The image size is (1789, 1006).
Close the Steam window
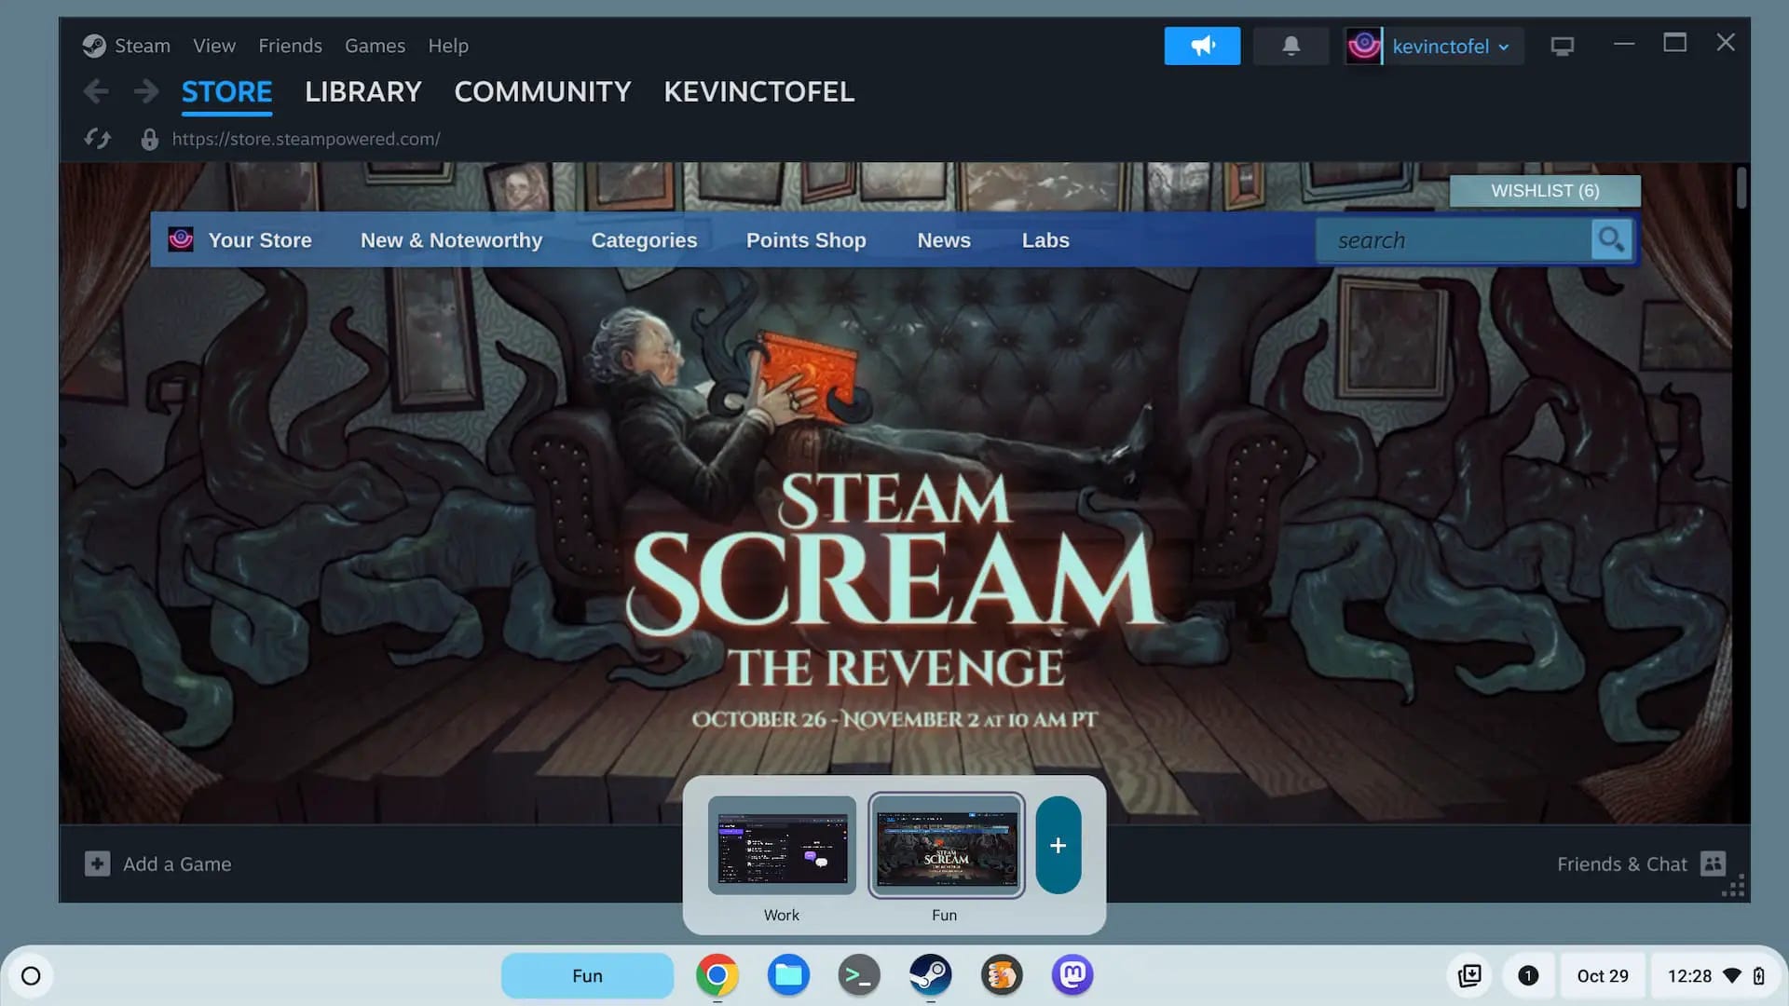[1726, 43]
